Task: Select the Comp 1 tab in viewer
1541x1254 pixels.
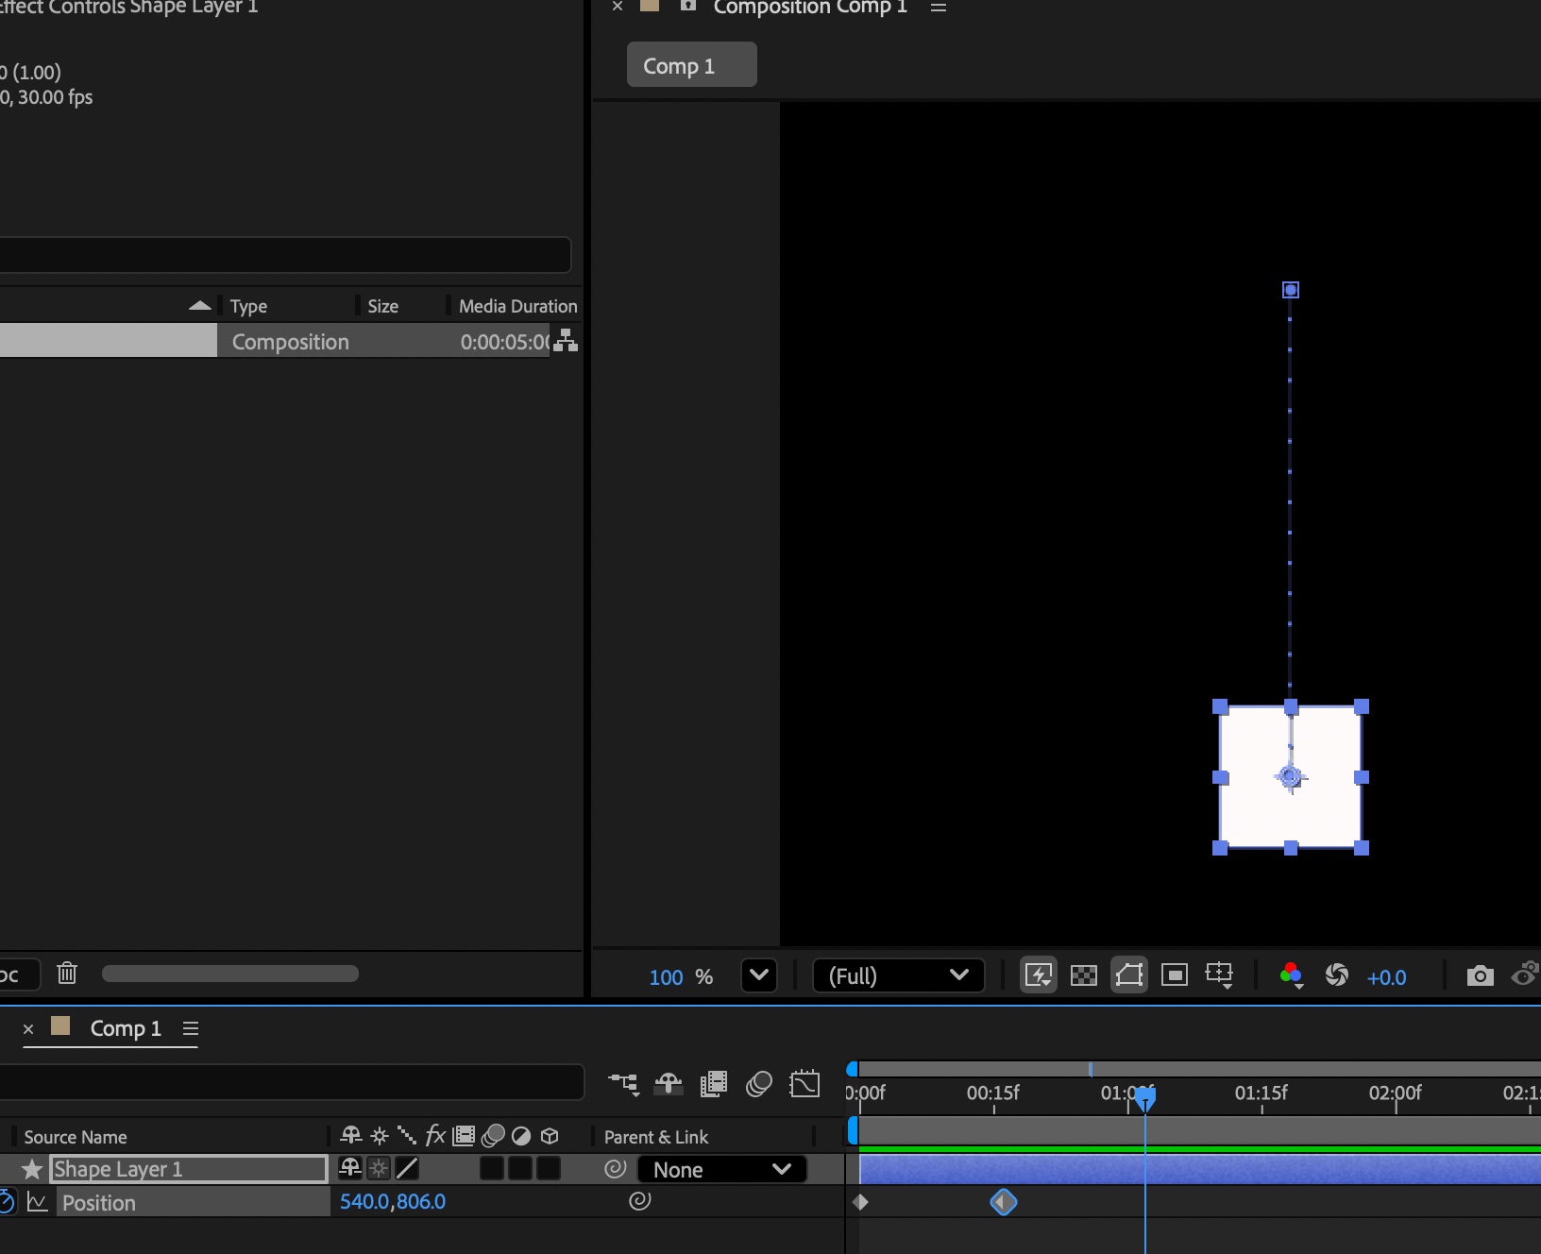Action: click(691, 65)
